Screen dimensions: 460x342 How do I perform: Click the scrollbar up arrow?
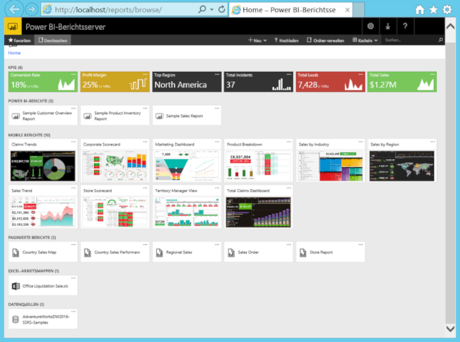(450, 26)
